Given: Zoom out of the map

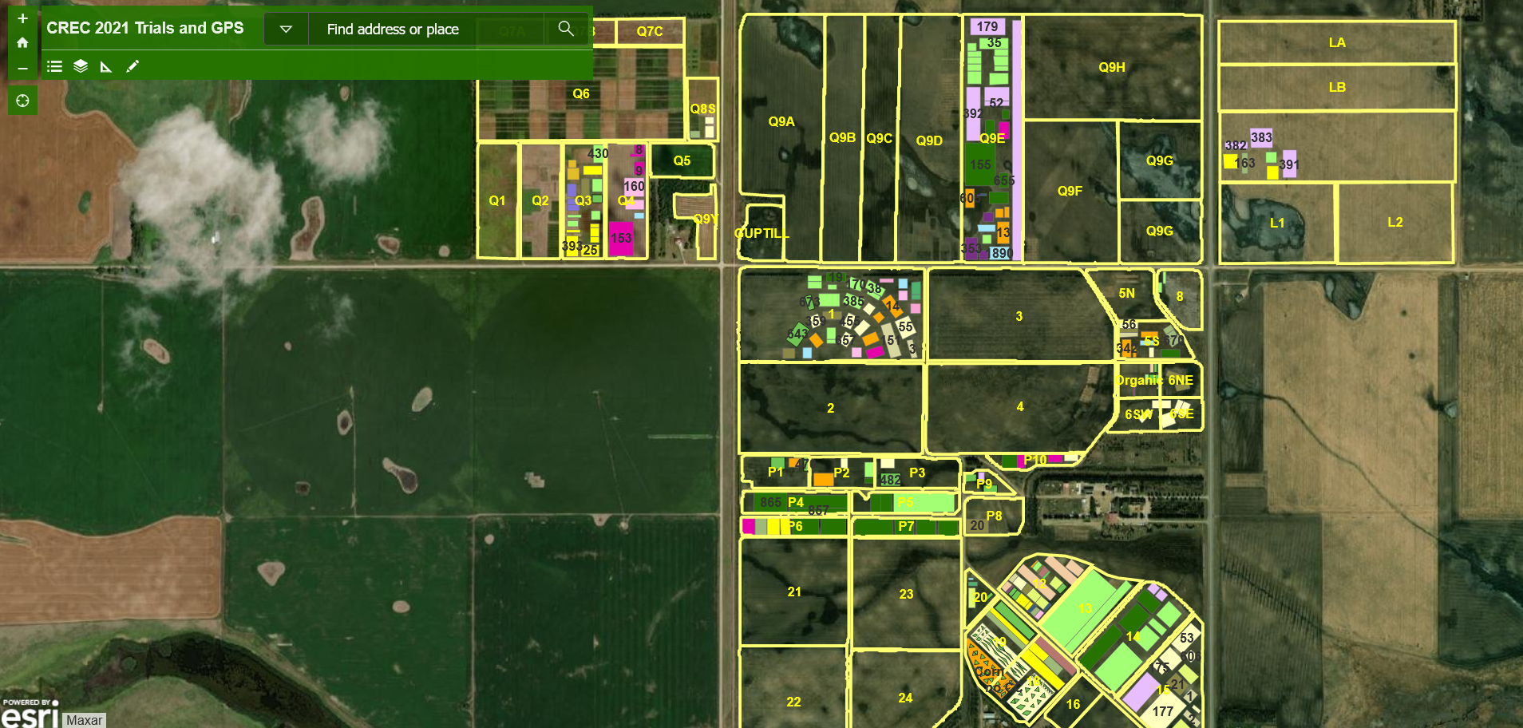Looking at the screenshot, I should 22,69.
